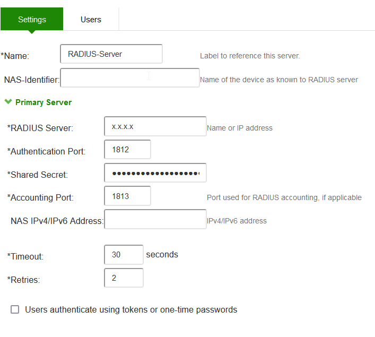Click the Retries input box
This screenshot has width=375, height=337.
(124, 278)
